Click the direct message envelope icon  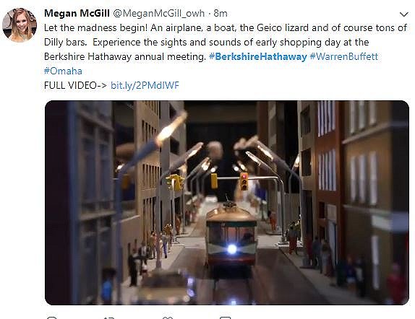pyautogui.click(x=226, y=317)
